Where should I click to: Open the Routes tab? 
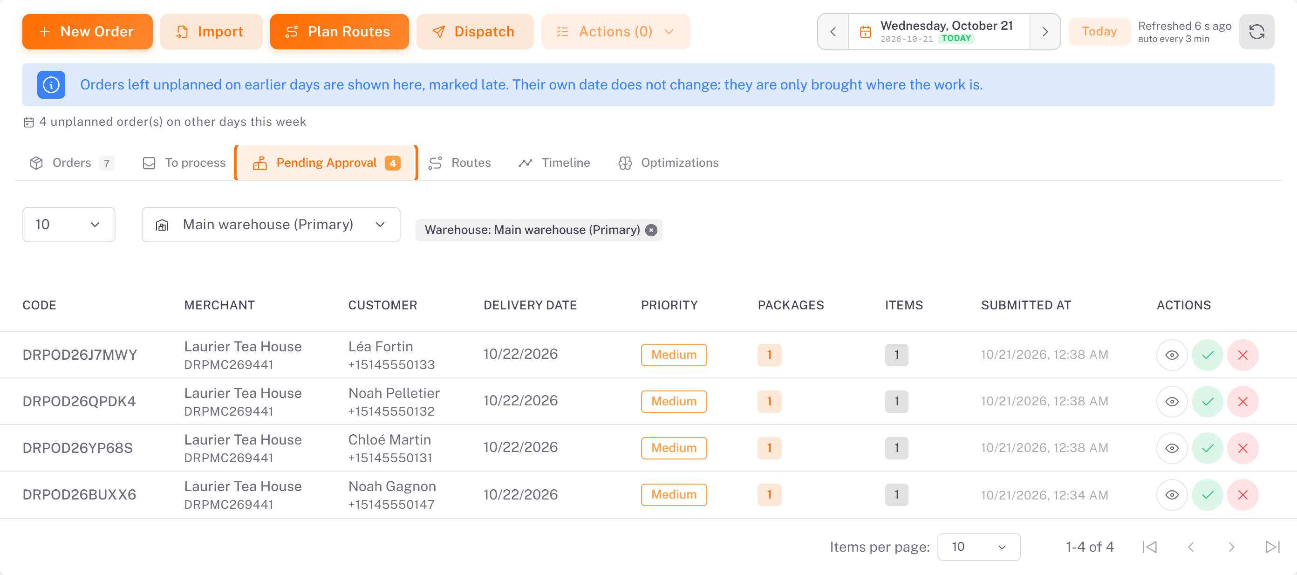click(x=460, y=163)
